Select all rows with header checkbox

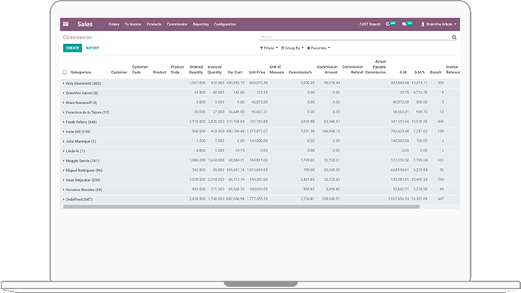(x=65, y=72)
